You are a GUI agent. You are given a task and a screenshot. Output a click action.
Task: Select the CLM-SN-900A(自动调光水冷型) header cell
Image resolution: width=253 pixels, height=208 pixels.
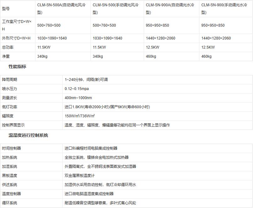(x=172, y=9)
